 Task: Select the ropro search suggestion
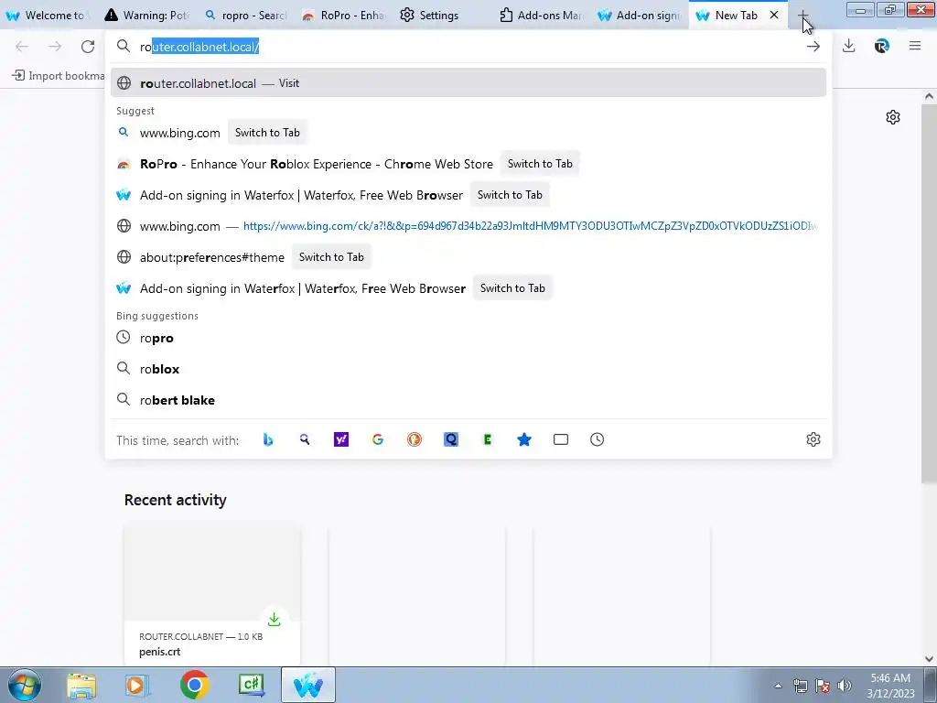tap(468, 338)
